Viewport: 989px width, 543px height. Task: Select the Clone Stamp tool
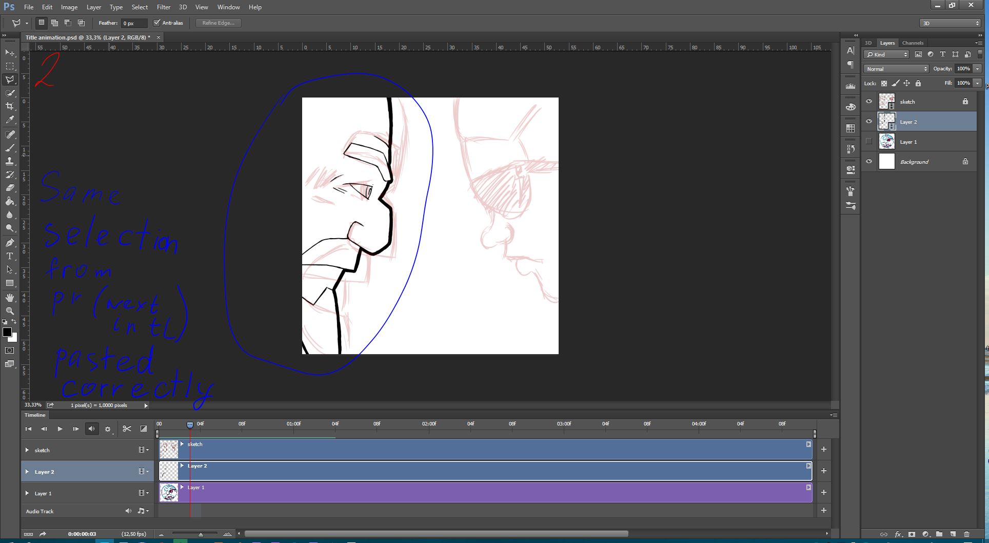tap(10, 161)
